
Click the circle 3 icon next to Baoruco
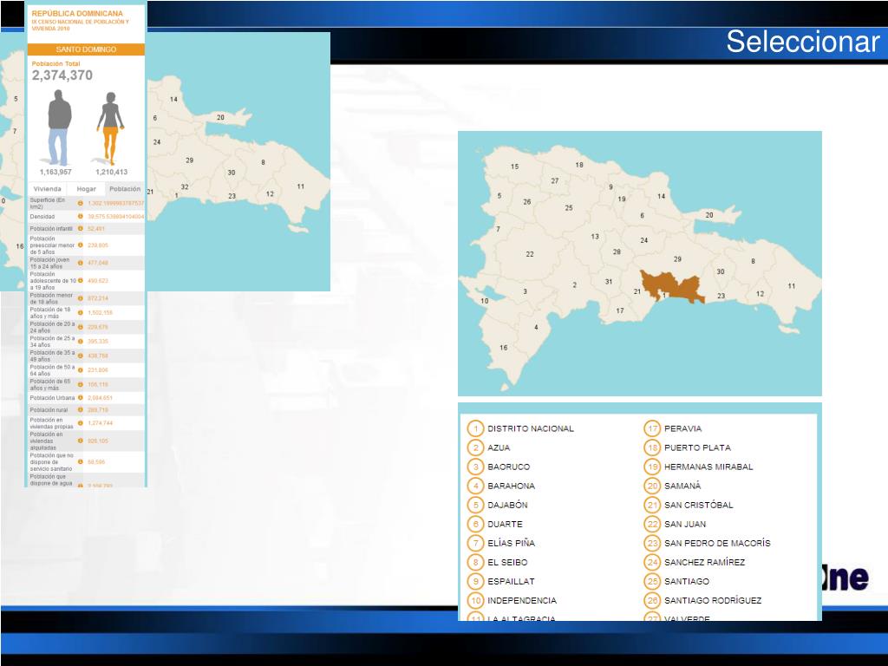475,467
